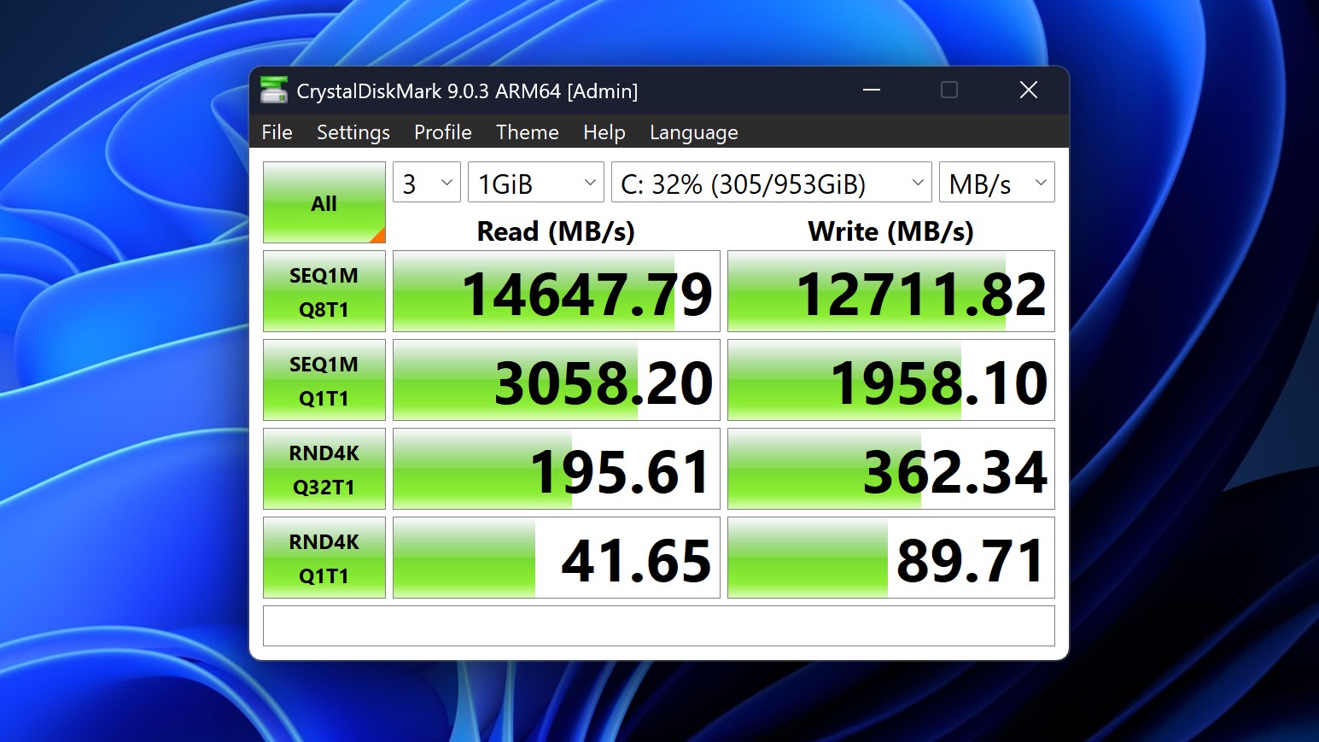1319x742 pixels.
Task: Open the Language menu
Action: tap(693, 132)
